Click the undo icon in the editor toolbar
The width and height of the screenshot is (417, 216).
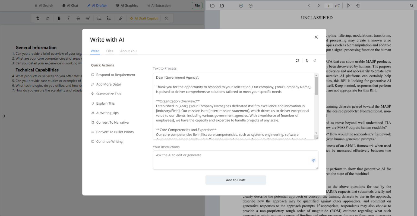point(38,18)
